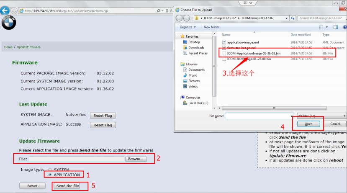Select ICOM-ApplicationImage-01-36-02.bin file name
Image resolution: width=347 pixels, height=193 pixels.
pyautogui.click(x=254, y=53)
